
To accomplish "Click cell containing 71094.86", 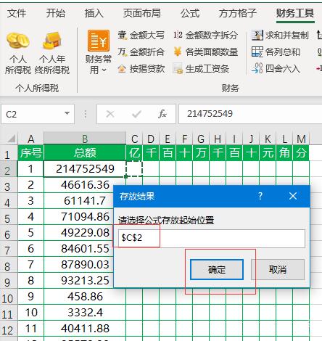I will pos(85,217).
